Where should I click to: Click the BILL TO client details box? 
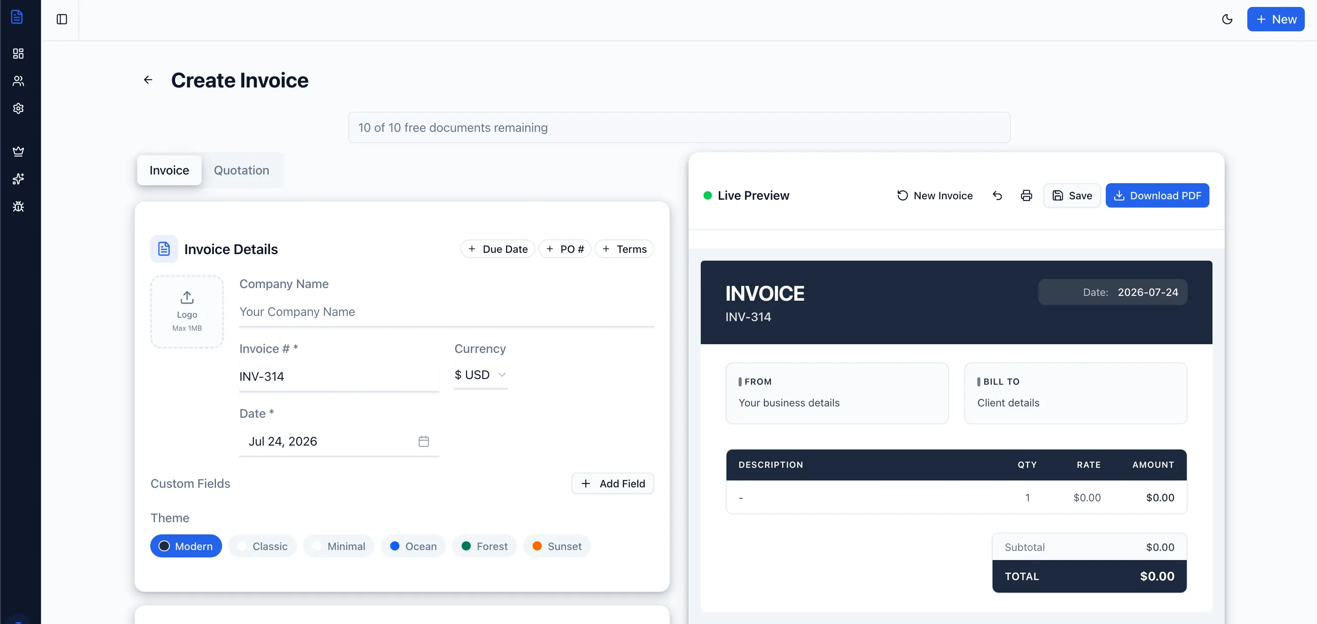pyautogui.click(x=1076, y=393)
